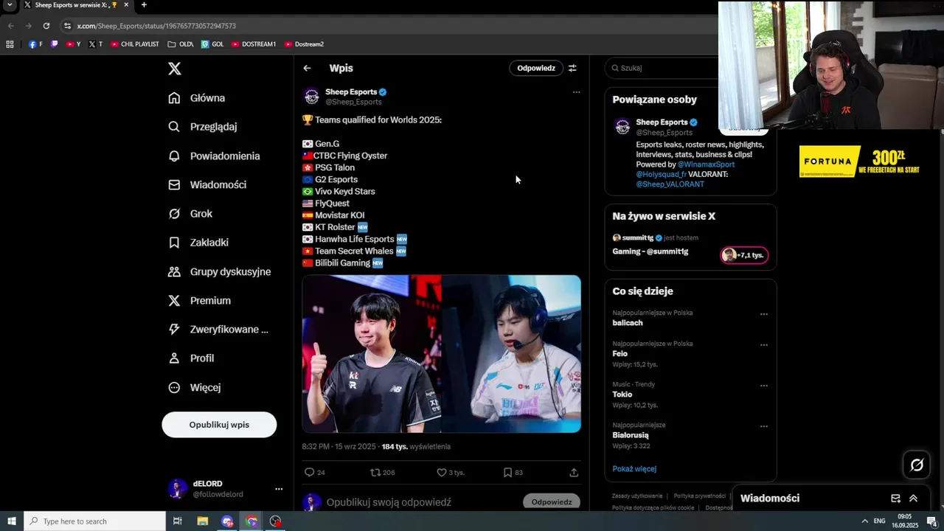944x531 pixels.
Task: Go back with the Wpis back arrow
Action: pos(307,68)
